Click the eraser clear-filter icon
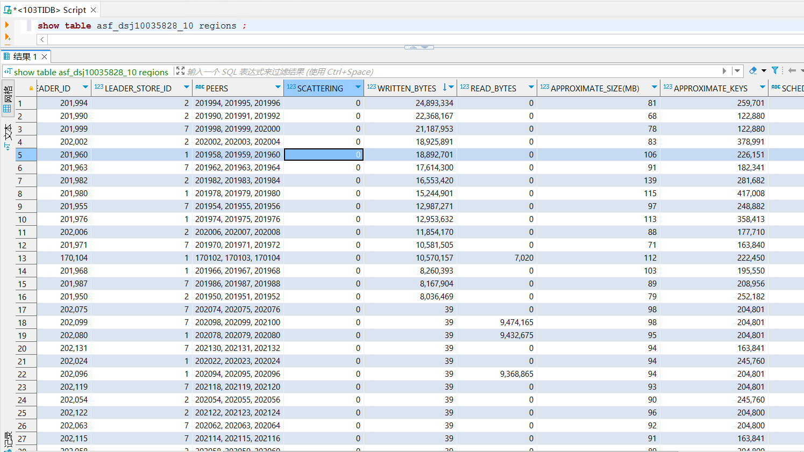 click(753, 71)
